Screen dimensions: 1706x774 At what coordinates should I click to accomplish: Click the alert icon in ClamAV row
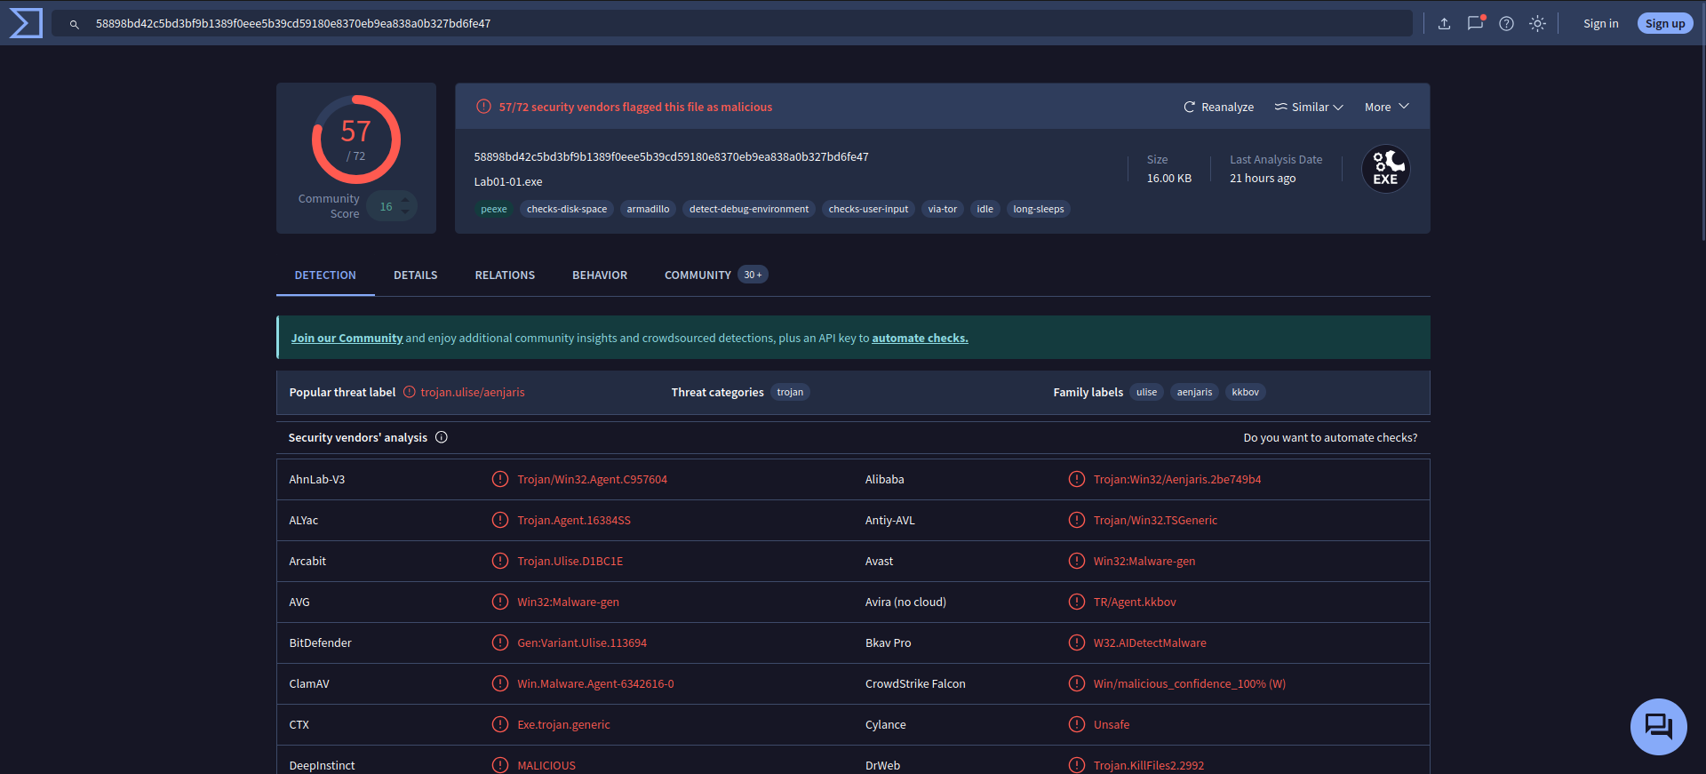coord(500,683)
